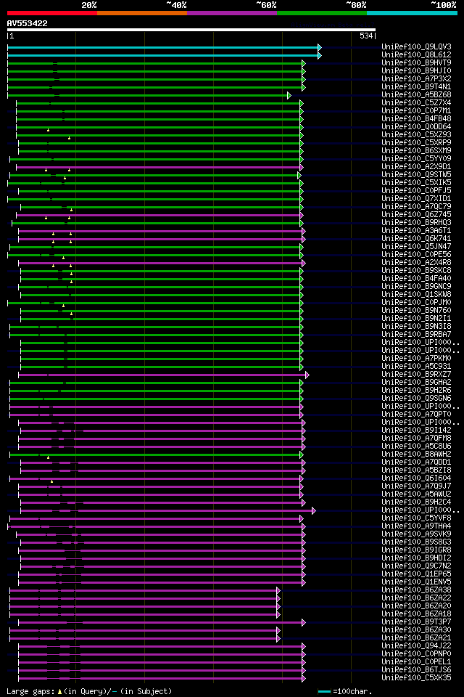
Task: Select the UniRef100_B9HJI0 label
Action: [x=416, y=70]
